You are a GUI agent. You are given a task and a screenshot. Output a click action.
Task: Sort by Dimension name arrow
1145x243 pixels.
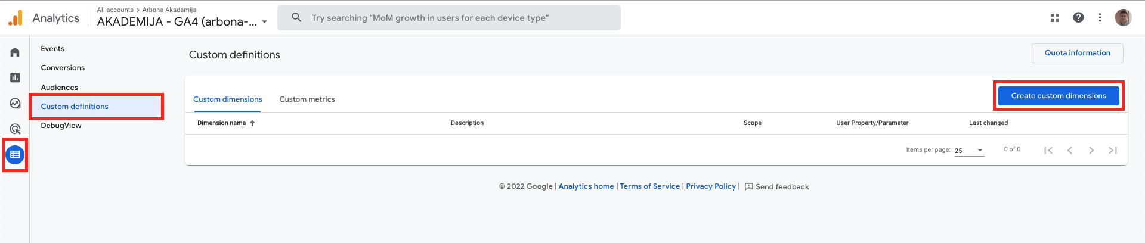click(x=252, y=123)
